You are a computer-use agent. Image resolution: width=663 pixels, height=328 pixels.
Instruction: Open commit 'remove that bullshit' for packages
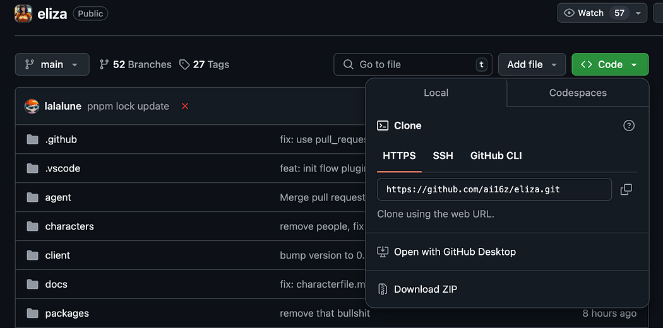(325, 313)
